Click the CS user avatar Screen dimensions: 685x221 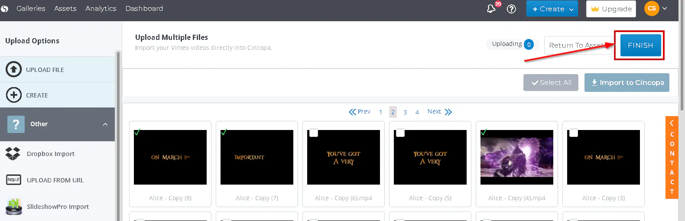coord(652,8)
